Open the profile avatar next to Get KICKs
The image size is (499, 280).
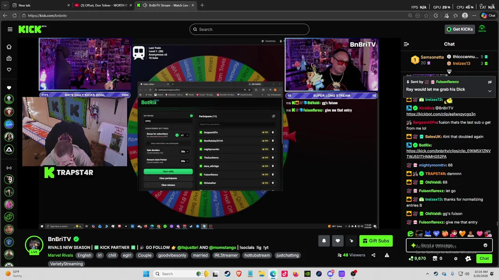tap(482, 29)
